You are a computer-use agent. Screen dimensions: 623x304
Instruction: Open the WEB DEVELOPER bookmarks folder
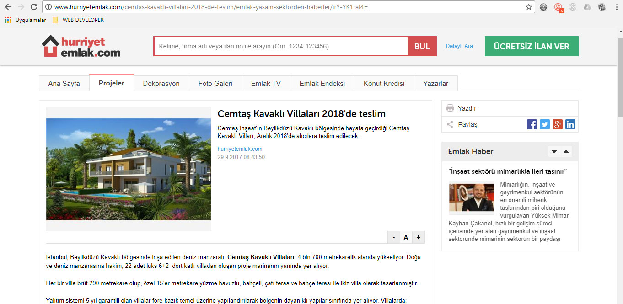78,20
